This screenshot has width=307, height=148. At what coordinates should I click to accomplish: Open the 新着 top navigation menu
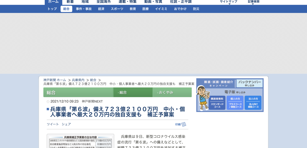(x=70, y=2)
